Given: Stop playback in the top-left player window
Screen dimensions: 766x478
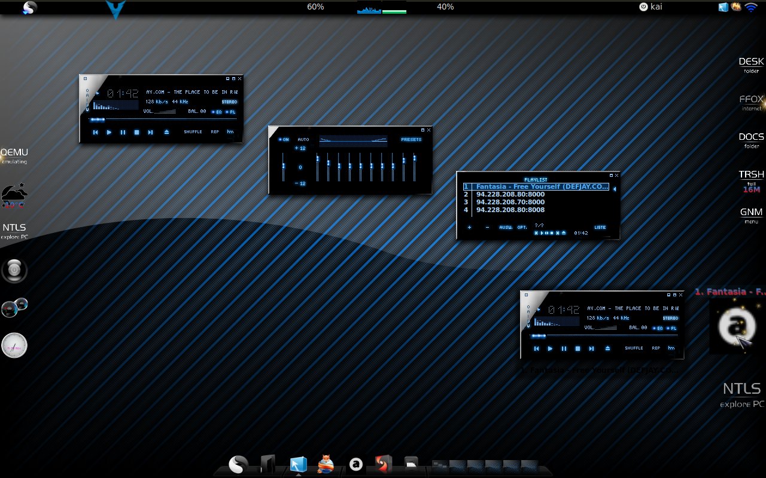Looking at the screenshot, I should [136, 132].
